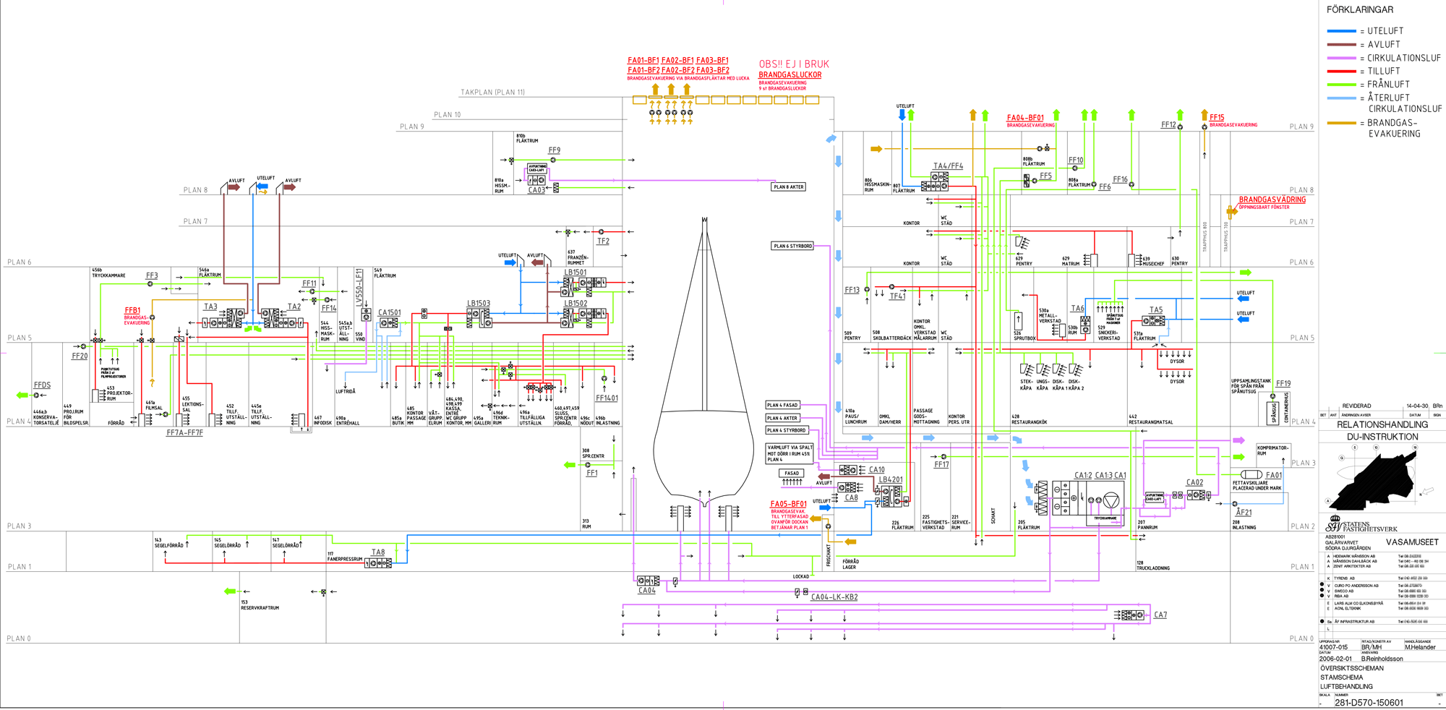
Task: Select the PLAN 8 AKTER box
Action: click(x=788, y=187)
